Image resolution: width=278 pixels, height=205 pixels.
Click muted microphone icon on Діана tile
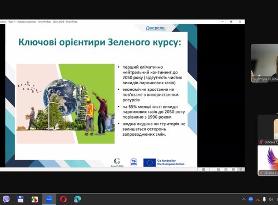[x=261, y=173]
